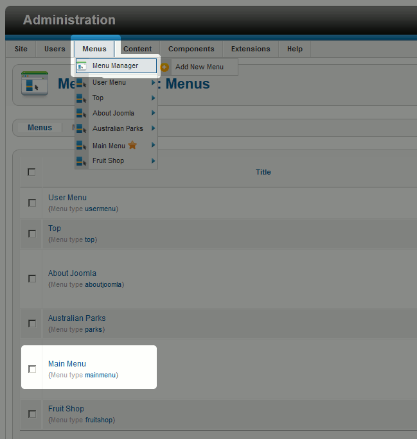Choose Add New Menu submenu entry
The height and width of the screenshot is (439, 417).
click(199, 67)
